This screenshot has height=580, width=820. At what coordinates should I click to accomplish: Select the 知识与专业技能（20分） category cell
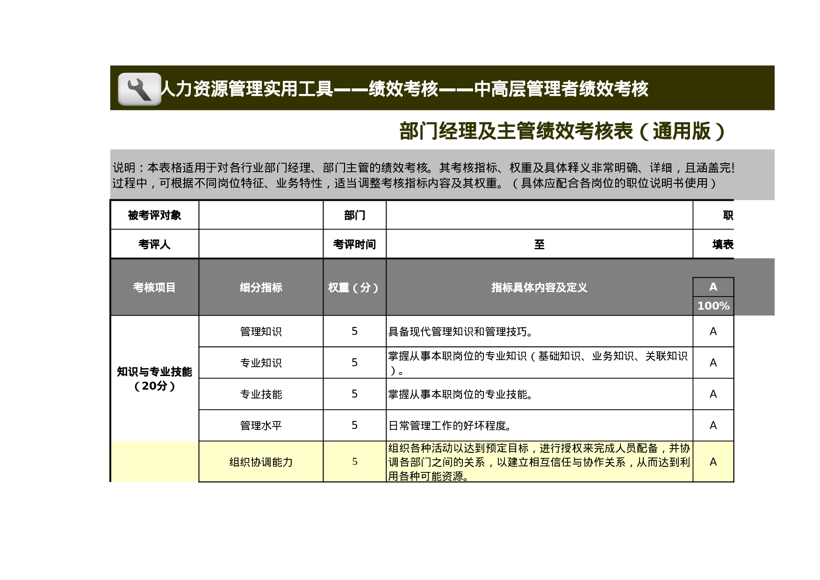[155, 378]
